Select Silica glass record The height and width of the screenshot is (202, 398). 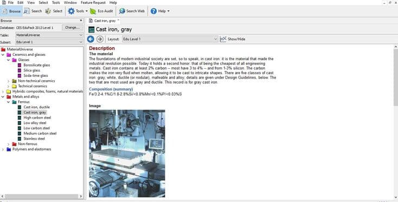[x=32, y=70]
